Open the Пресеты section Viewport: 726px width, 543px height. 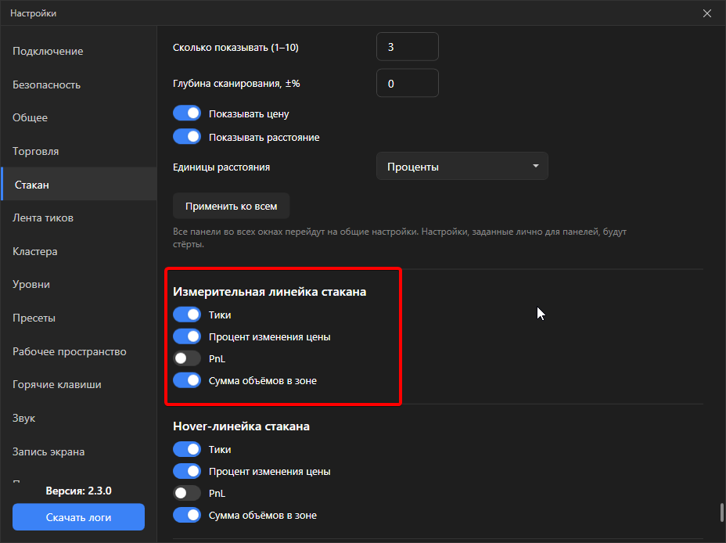(x=79, y=318)
